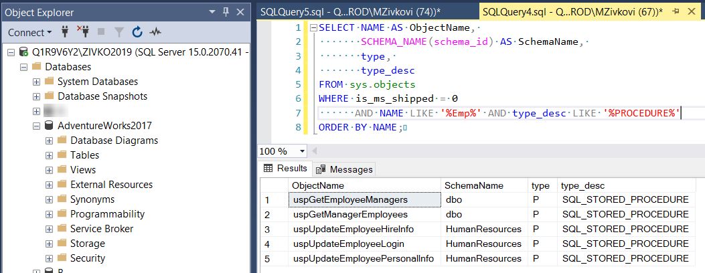Click the Disconnect plug icon
The image size is (705, 273).
pos(83,32)
